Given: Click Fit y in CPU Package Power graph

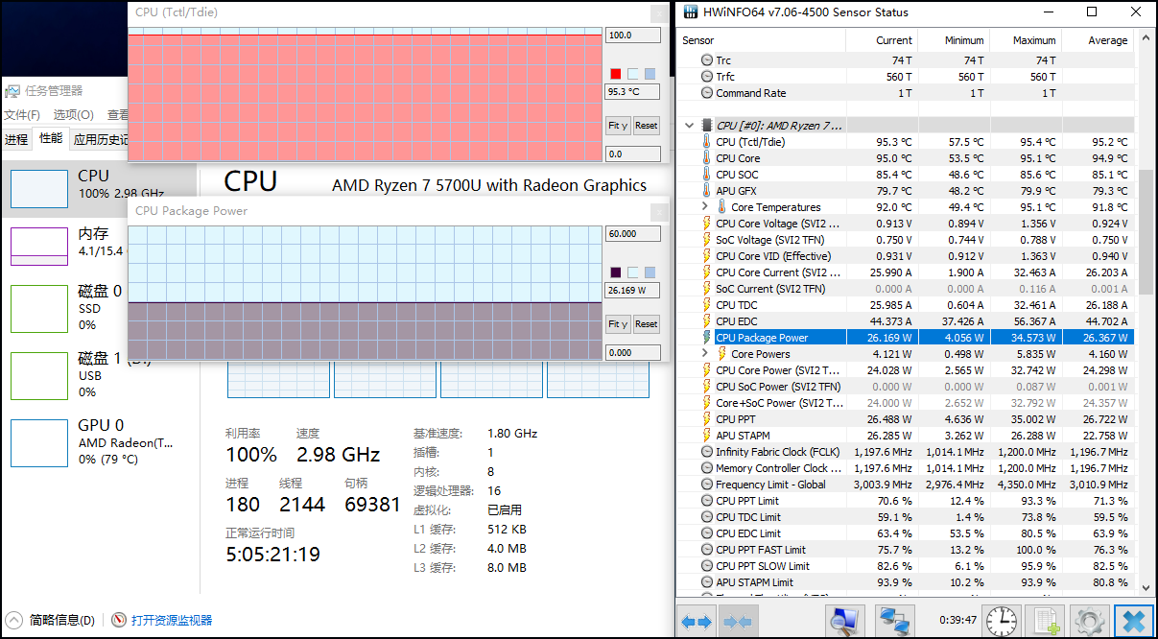Looking at the screenshot, I should pyautogui.click(x=618, y=324).
